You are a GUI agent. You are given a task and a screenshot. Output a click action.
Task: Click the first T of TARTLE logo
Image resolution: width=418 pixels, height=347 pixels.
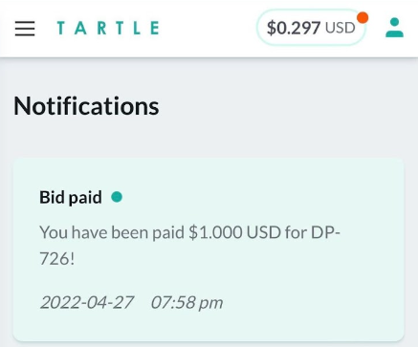61,28
